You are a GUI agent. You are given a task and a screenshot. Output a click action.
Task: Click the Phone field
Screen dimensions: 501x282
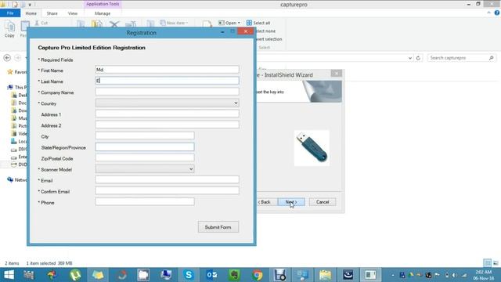point(144,201)
